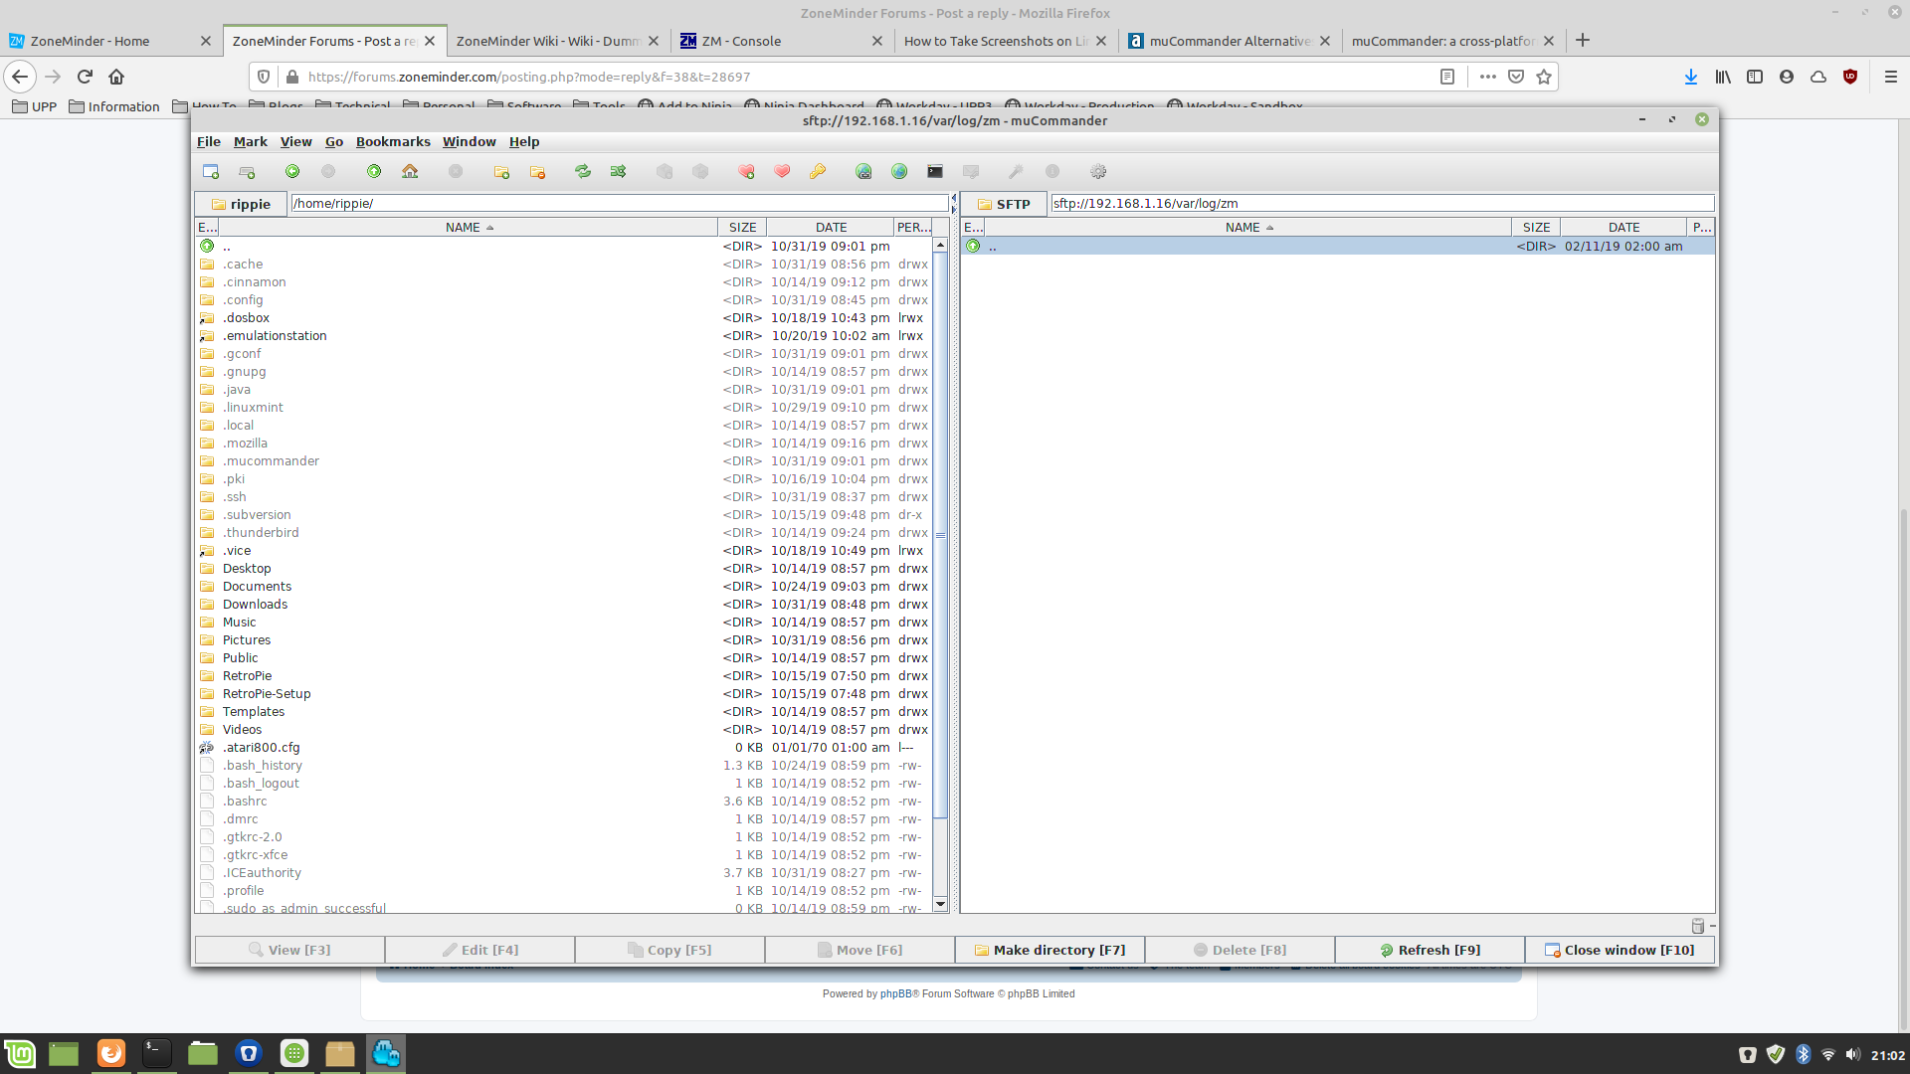Viewport: 1910px width, 1074px height.
Task: Open the muCommander trash icon at bottom right
Action: pos(1698,926)
